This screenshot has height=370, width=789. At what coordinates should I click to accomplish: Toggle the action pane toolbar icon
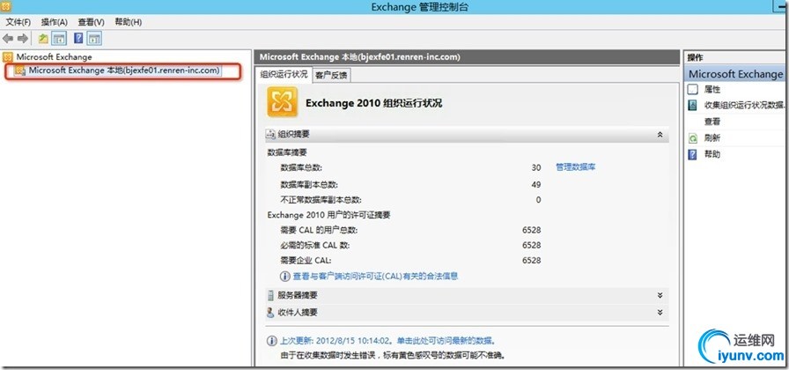(94, 39)
